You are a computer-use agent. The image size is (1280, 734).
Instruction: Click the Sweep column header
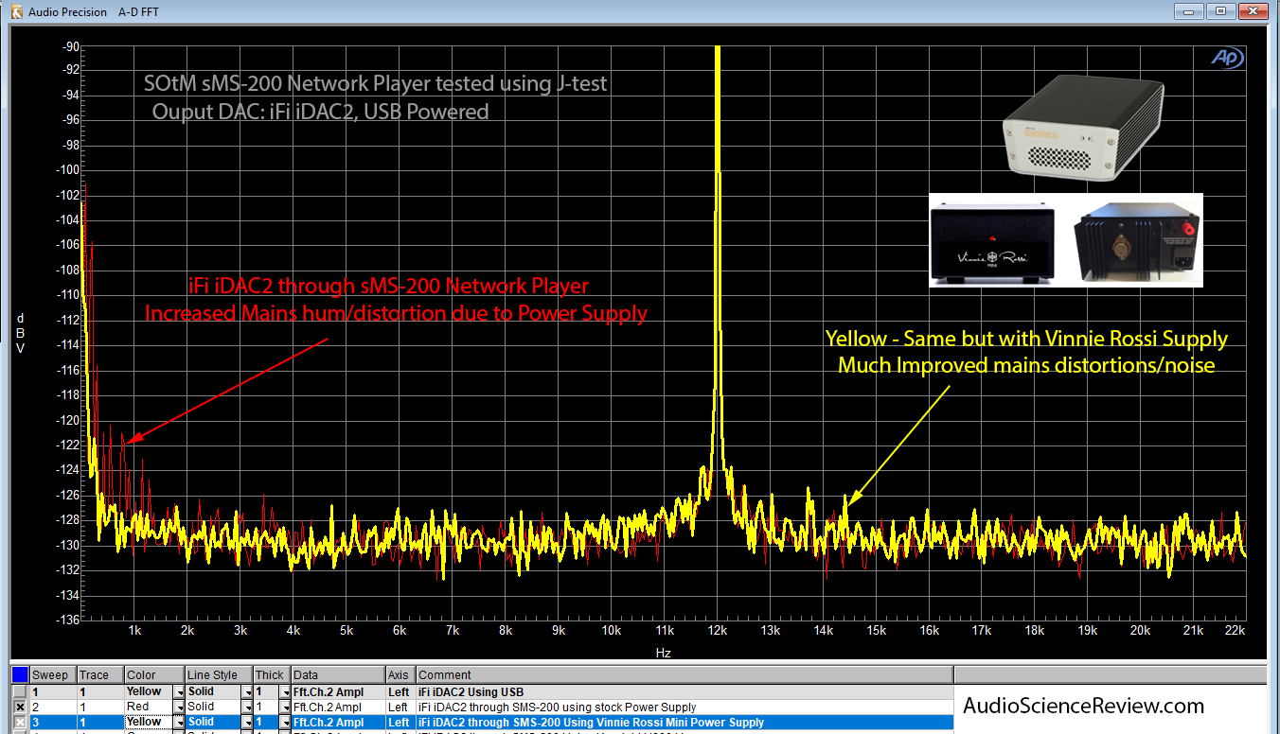(x=53, y=674)
